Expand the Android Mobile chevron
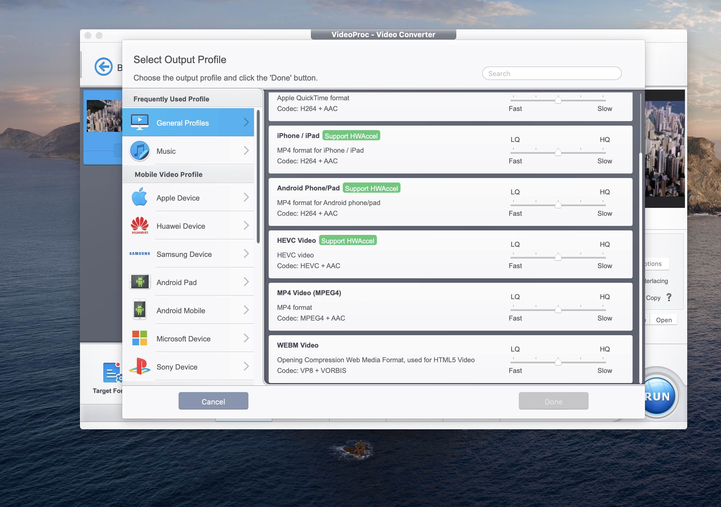 pos(246,310)
